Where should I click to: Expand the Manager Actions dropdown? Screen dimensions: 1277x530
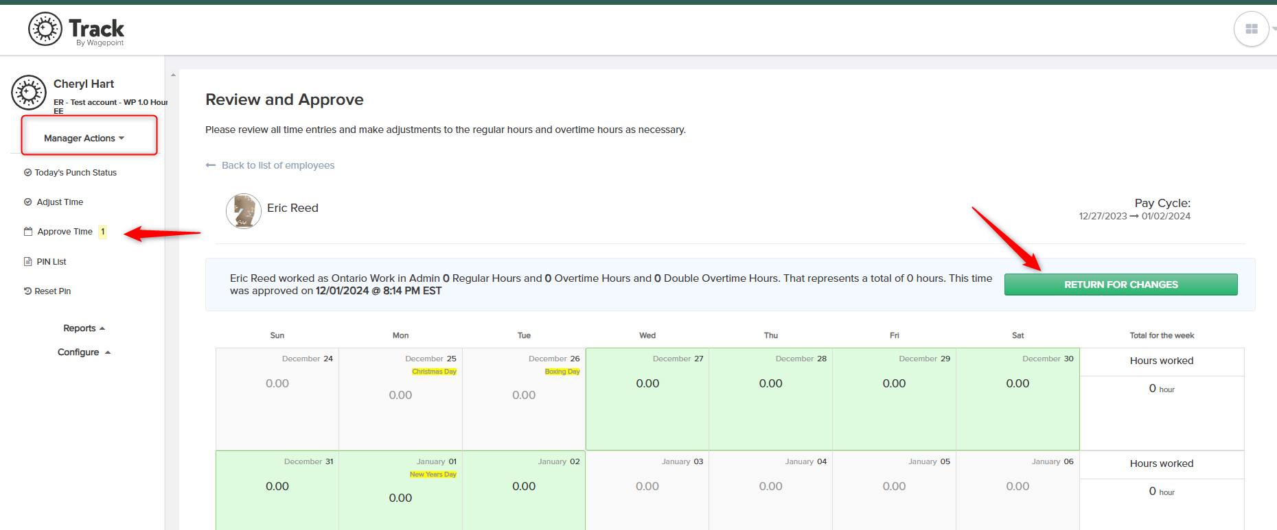tap(84, 138)
